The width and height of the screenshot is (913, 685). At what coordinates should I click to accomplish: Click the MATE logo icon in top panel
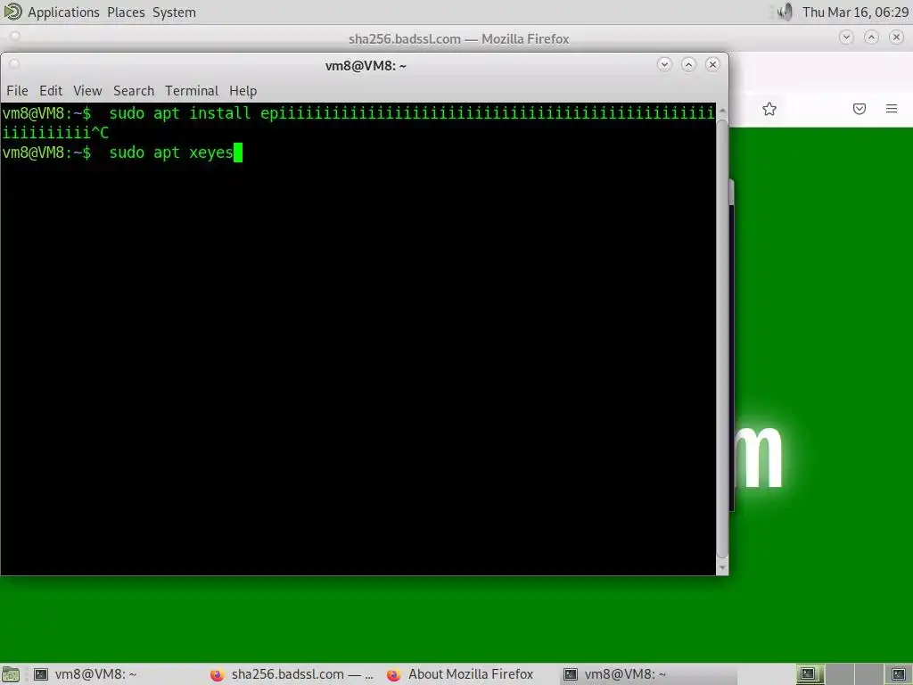click(12, 12)
